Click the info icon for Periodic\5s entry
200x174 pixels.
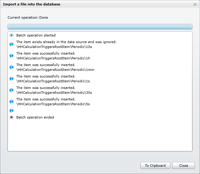[11, 102]
